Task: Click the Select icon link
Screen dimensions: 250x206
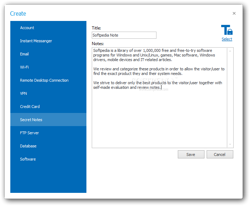Action: (227, 39)
